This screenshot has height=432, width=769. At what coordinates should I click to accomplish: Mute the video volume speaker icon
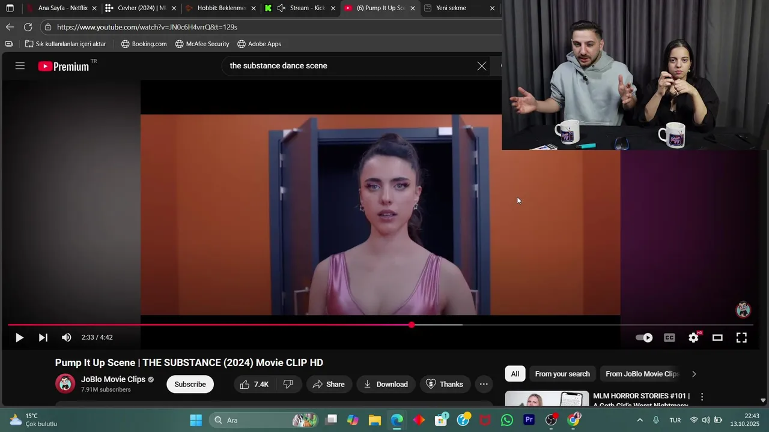[67, 338]
